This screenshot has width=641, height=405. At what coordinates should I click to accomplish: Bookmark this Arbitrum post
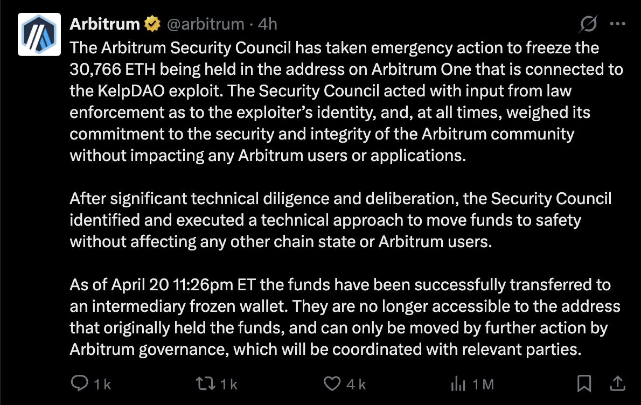tap(584, 383)
